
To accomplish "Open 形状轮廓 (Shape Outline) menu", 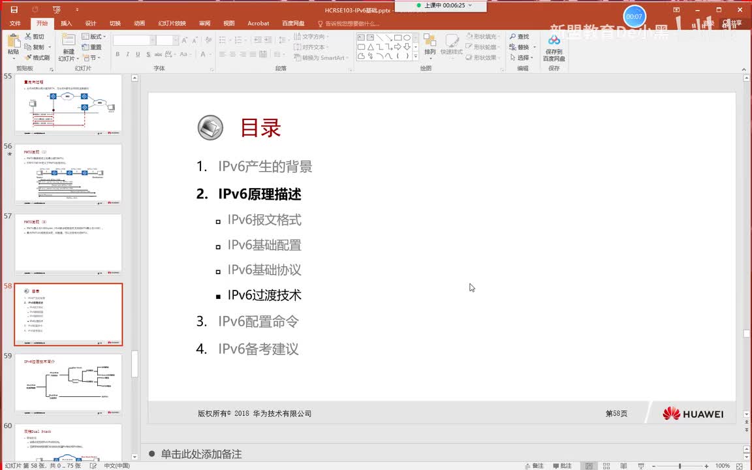I will (x=483, y=47).
